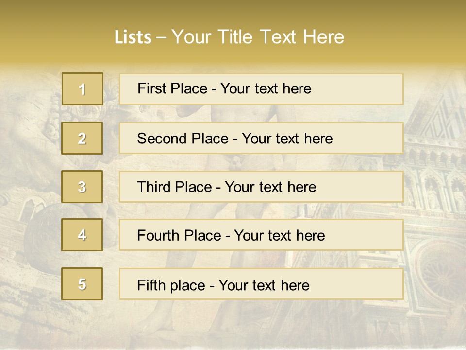Select the First Place text bar

(x=261, y=89)
